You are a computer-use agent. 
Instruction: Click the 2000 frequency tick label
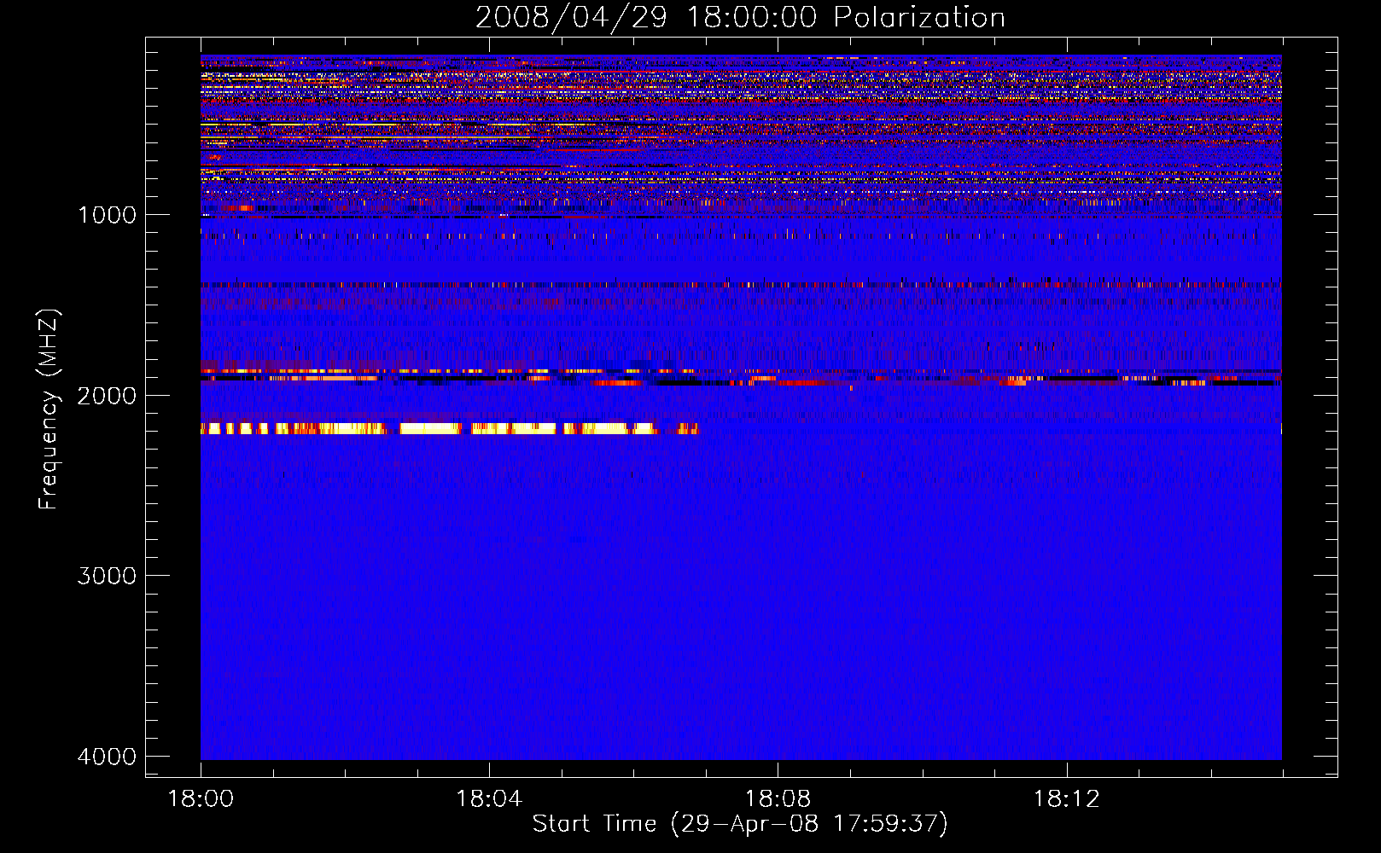107,396
